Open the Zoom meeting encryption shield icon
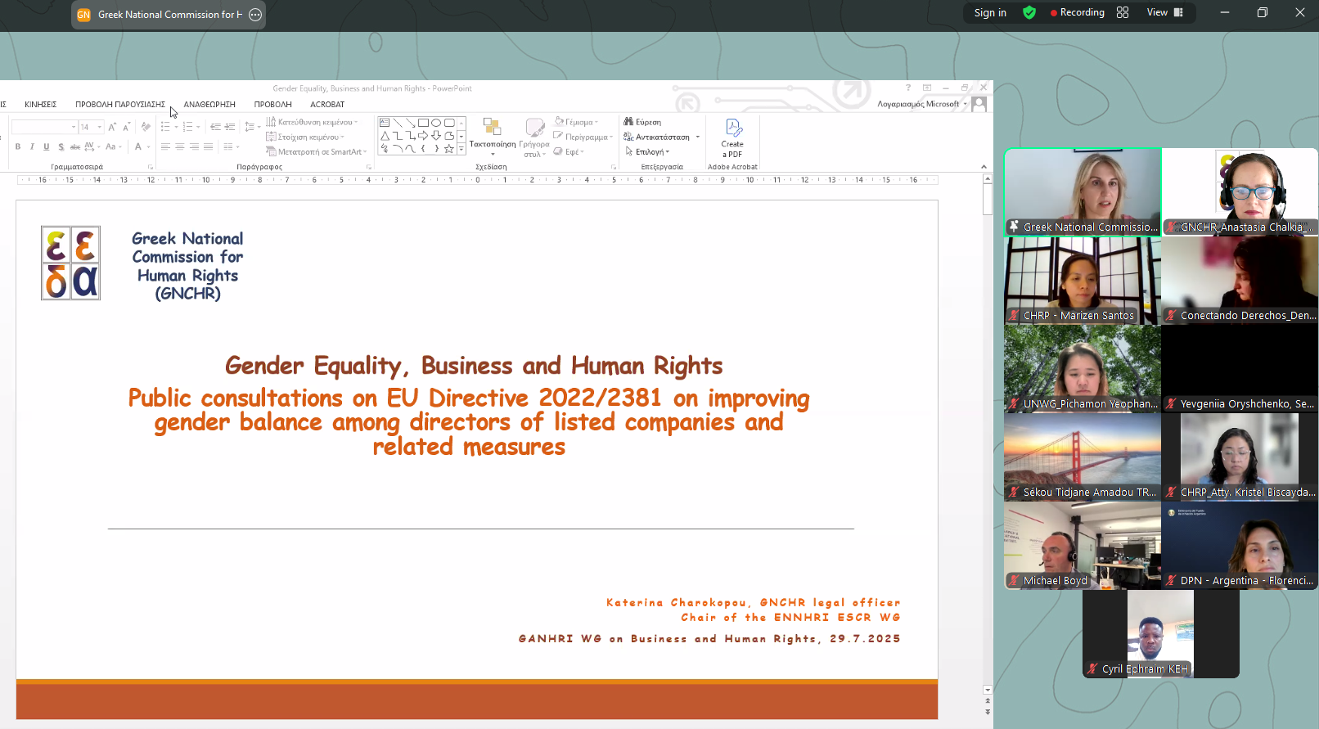Viewport: 1319px width, 729px height. [1029, 12]
